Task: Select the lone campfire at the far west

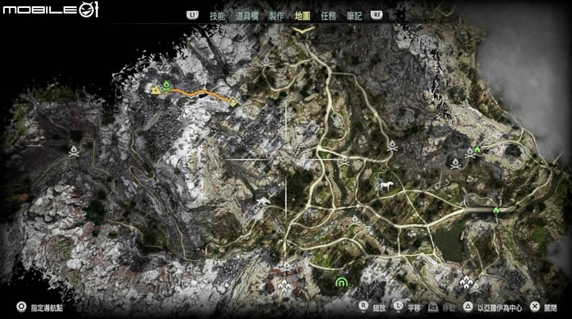Action: [74, 152]
